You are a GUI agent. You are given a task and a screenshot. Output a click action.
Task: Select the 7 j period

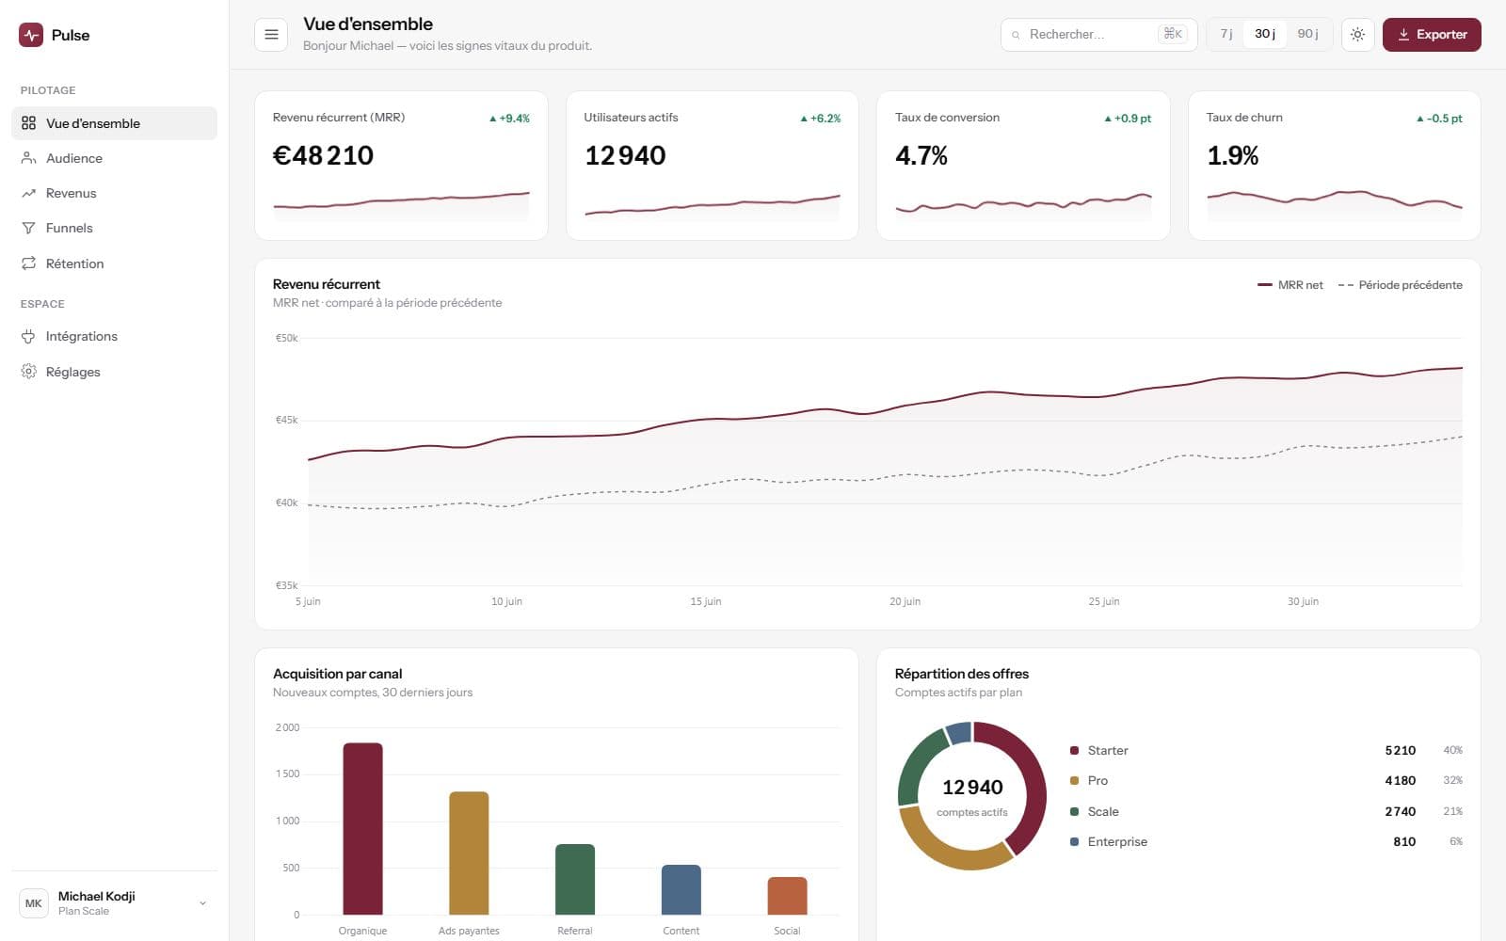pyautogui.click(x=1226, y=34)
